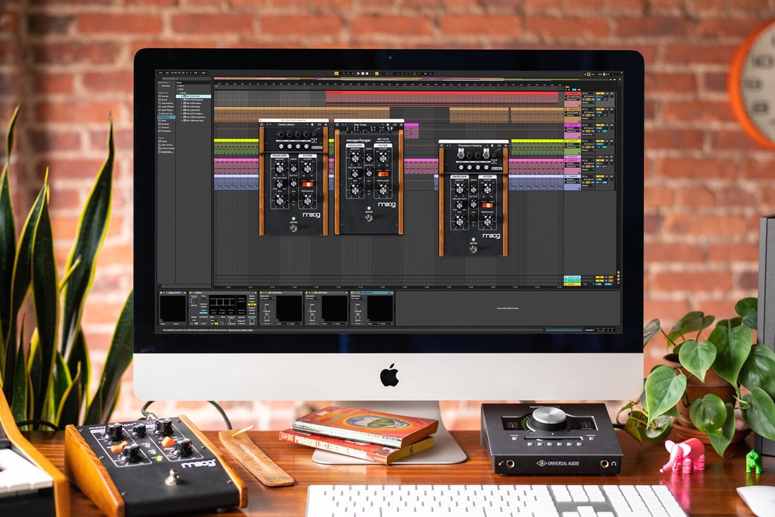Open the Electric Sitcom plugin's menu icon

[x=263, y=125]
